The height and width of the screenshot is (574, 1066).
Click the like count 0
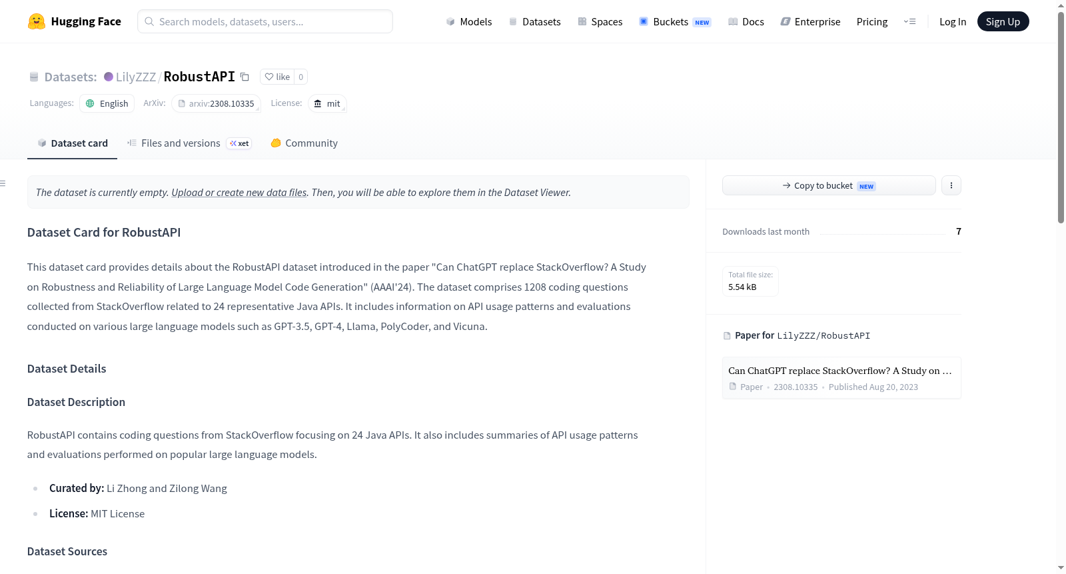click(300, 77)
